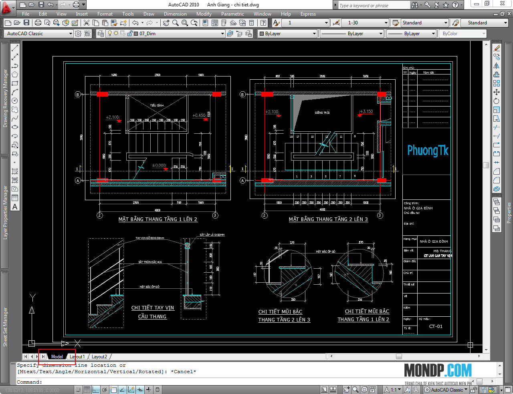This screenshot has height=394, width=513.
Task: Select the Polyline draw tool
Action: coord(15,66)
